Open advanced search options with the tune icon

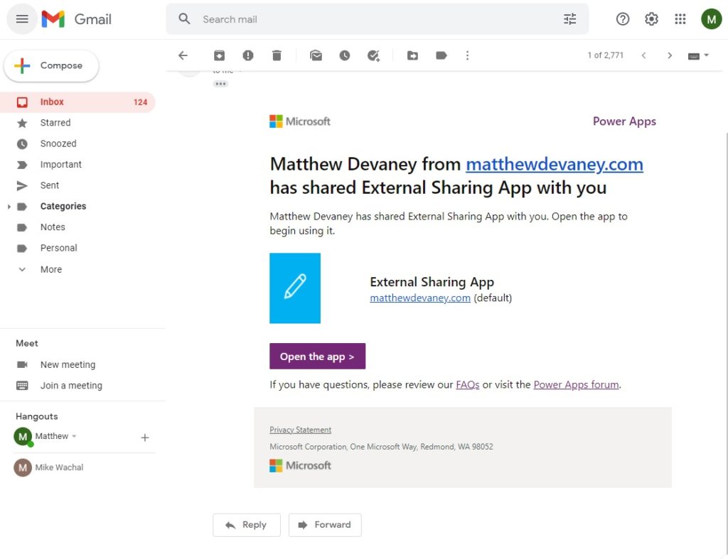[x=569, y=19]
